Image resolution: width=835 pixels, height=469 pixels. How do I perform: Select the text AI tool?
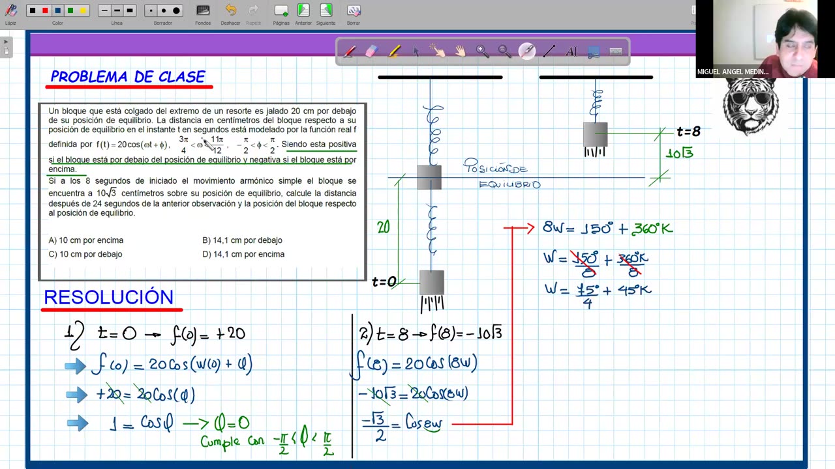(x=571, y=51)
